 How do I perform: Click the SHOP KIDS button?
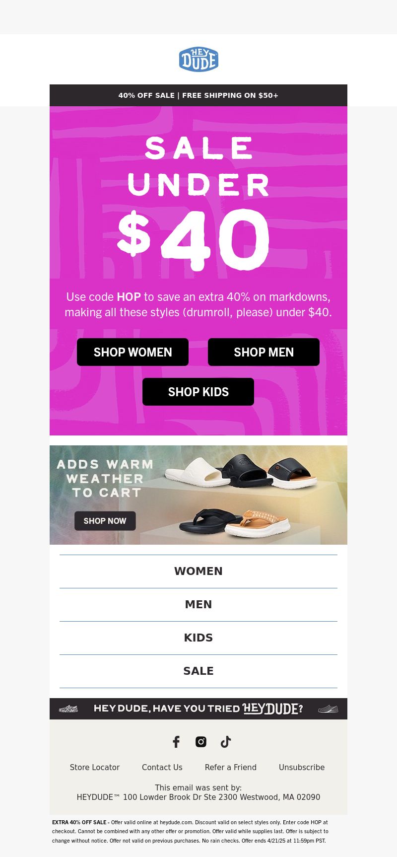[x=198, y=392]
